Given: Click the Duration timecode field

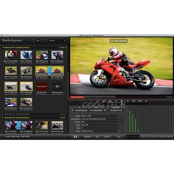Looking at the screenshot, I should point(116,110).
